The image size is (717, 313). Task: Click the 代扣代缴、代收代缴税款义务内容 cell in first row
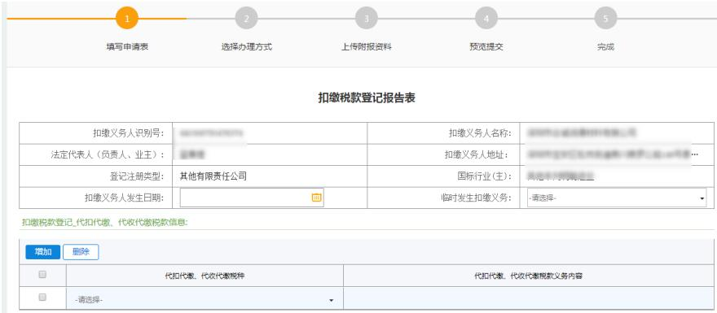point(529,298)
